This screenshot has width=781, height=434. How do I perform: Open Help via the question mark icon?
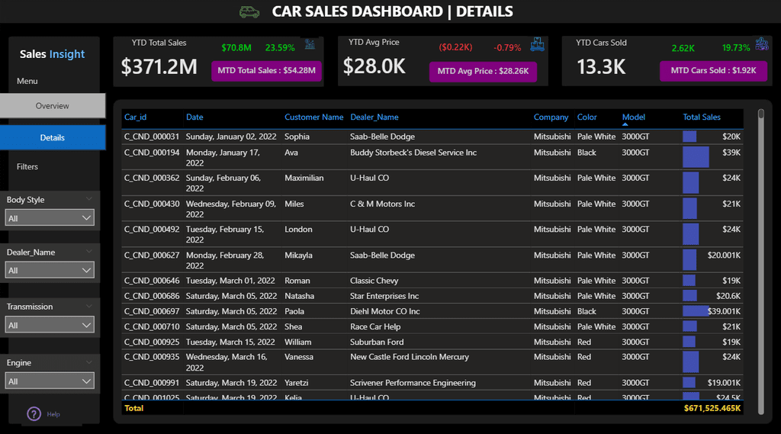pos(34,414)
